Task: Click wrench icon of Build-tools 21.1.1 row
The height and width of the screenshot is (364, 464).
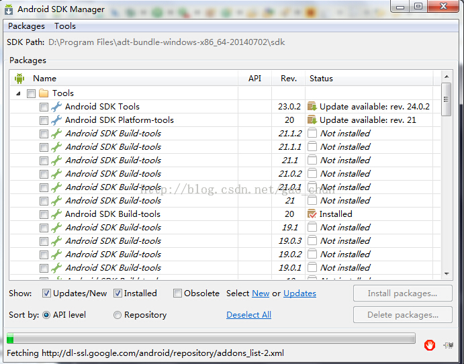Action: (x=56, y=147)
